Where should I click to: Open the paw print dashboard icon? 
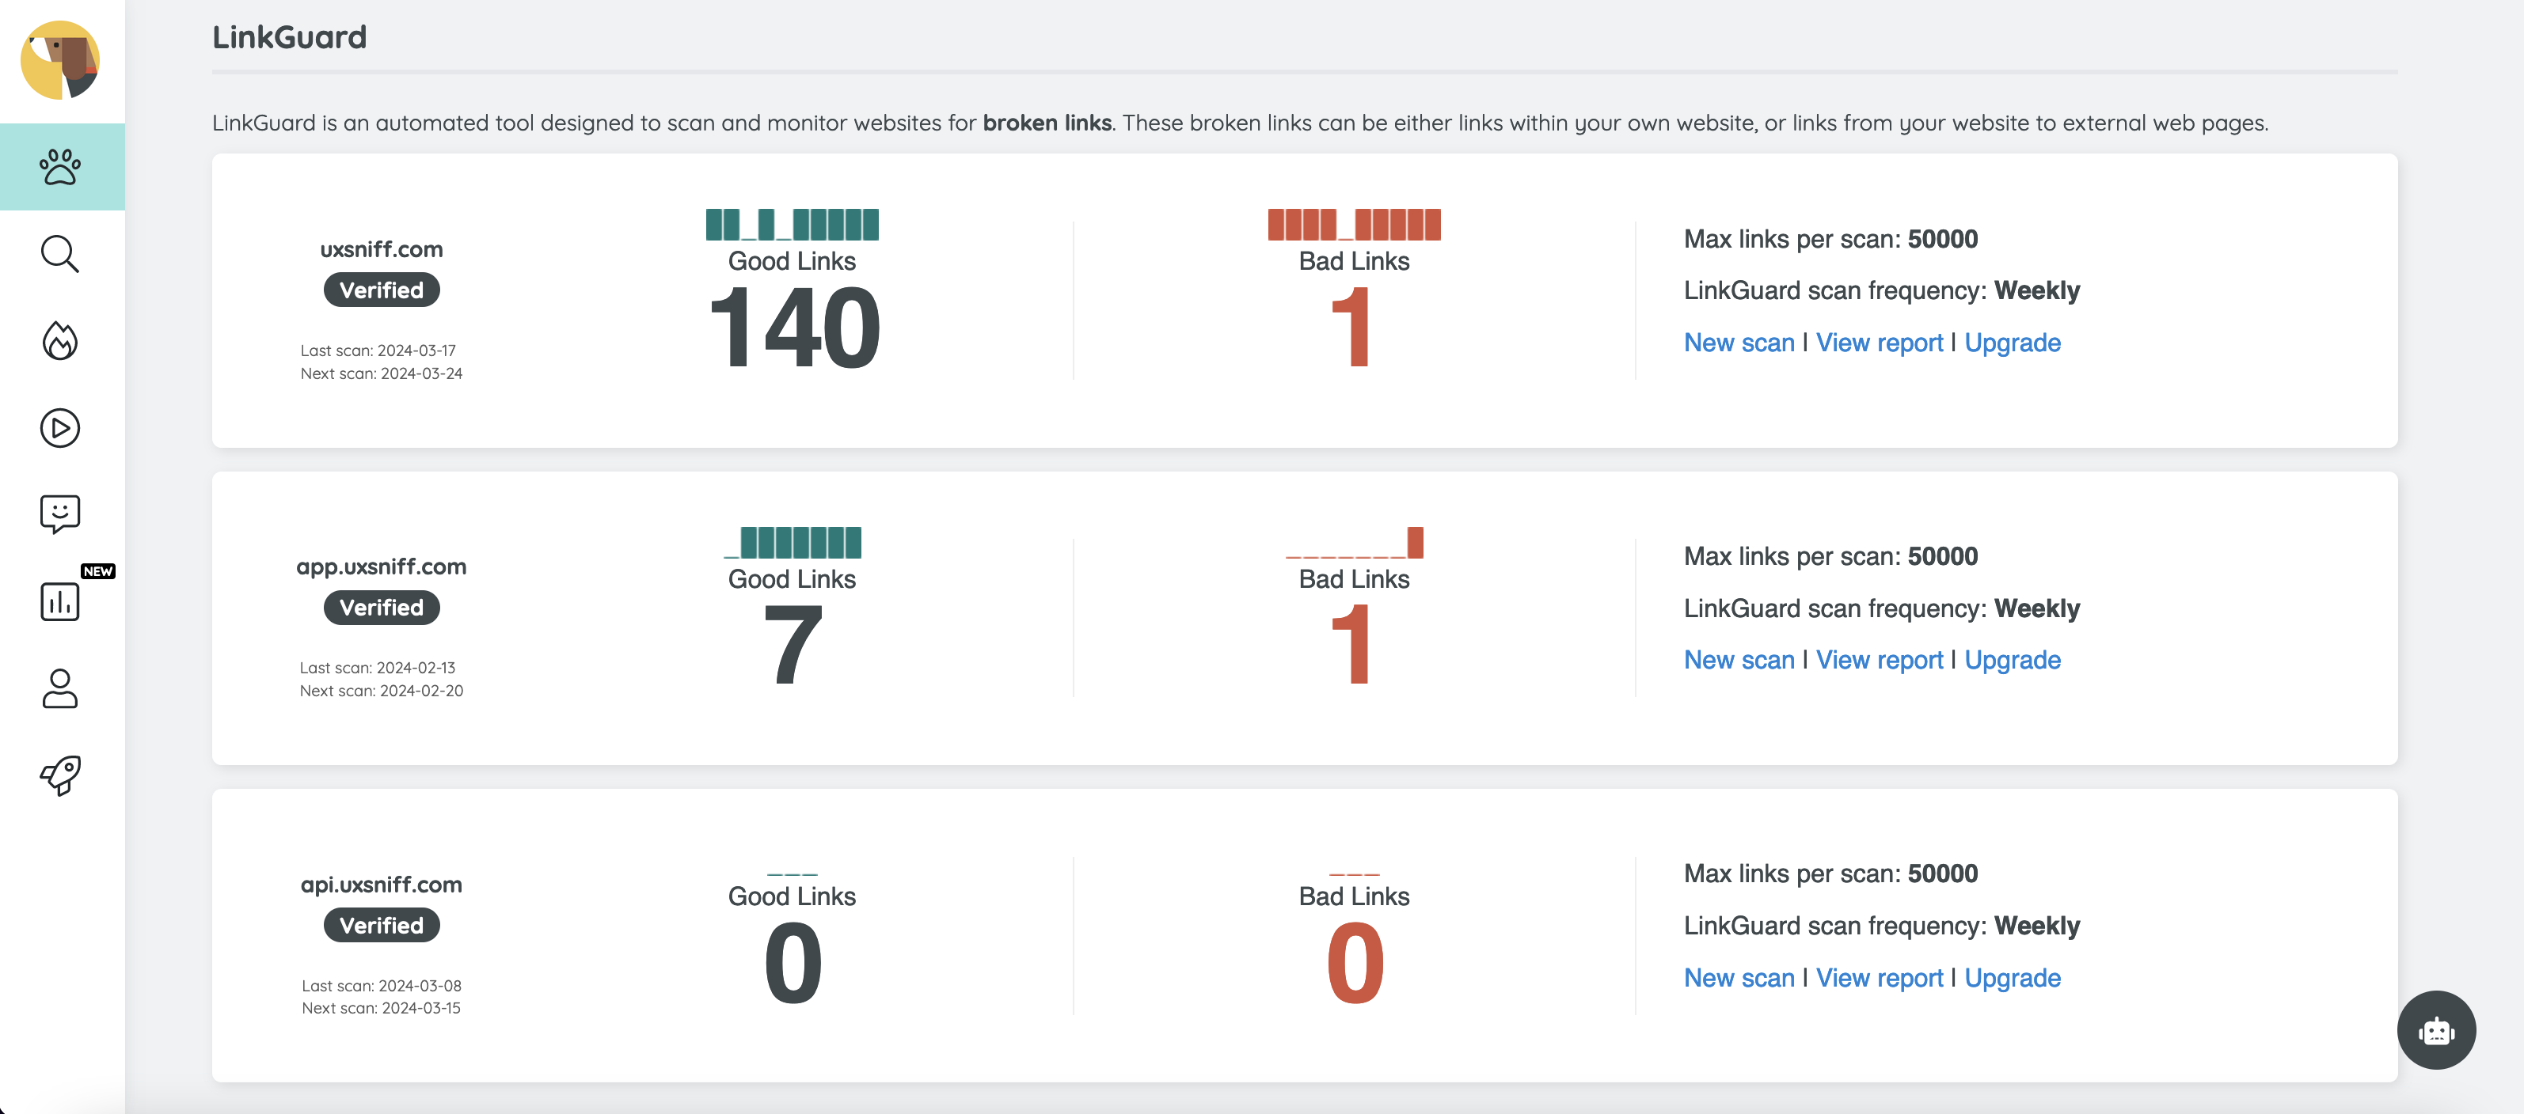tap(61, 166)
